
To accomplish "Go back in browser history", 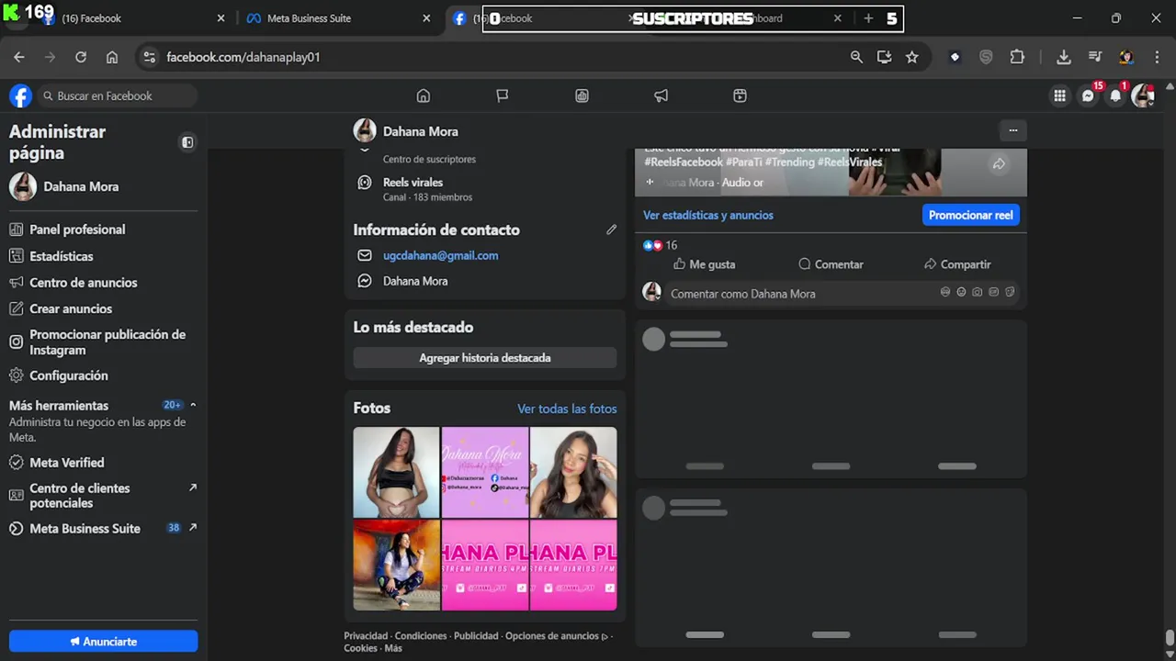I will pyautogui.click(x=19, y=57).
